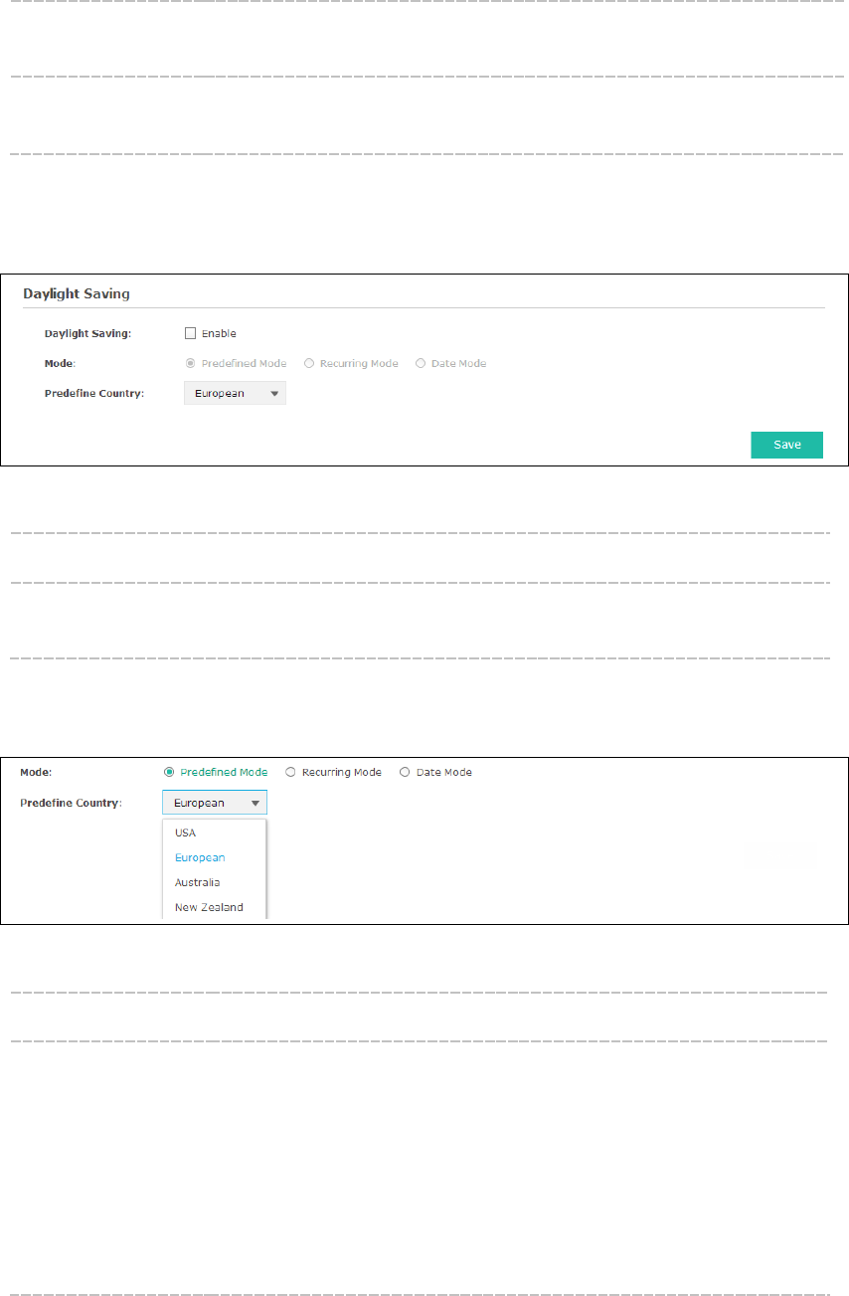Select Date Mode in Daylight Saving panel
This screenshot has width=849, height=1296.
pos(421,363)
